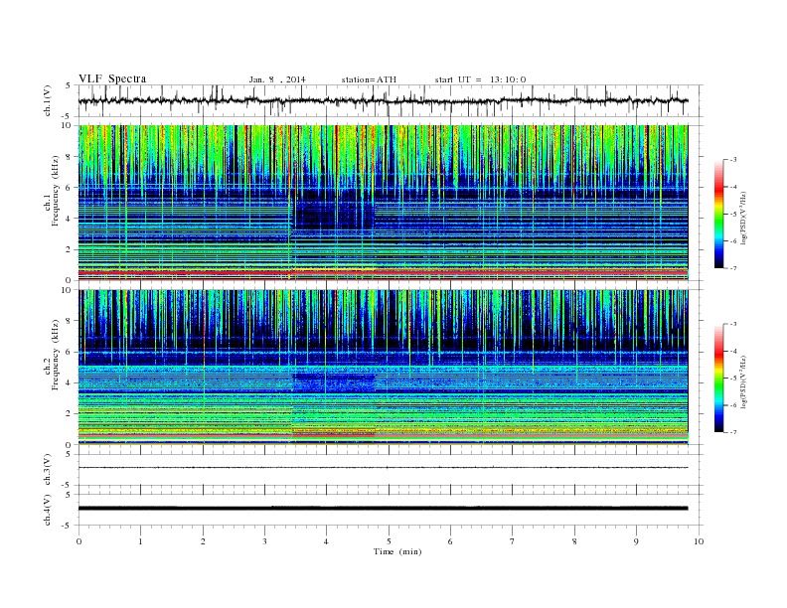Click ch.1 color bar "log(PSD)(V²/Hz)" label
Viewport: 787px width, 608px height.
coord(743,218)
